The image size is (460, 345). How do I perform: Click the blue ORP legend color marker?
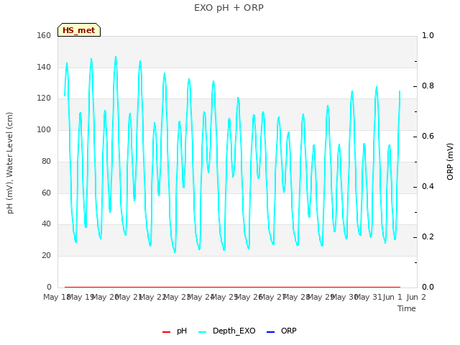(x=270, y=332)
